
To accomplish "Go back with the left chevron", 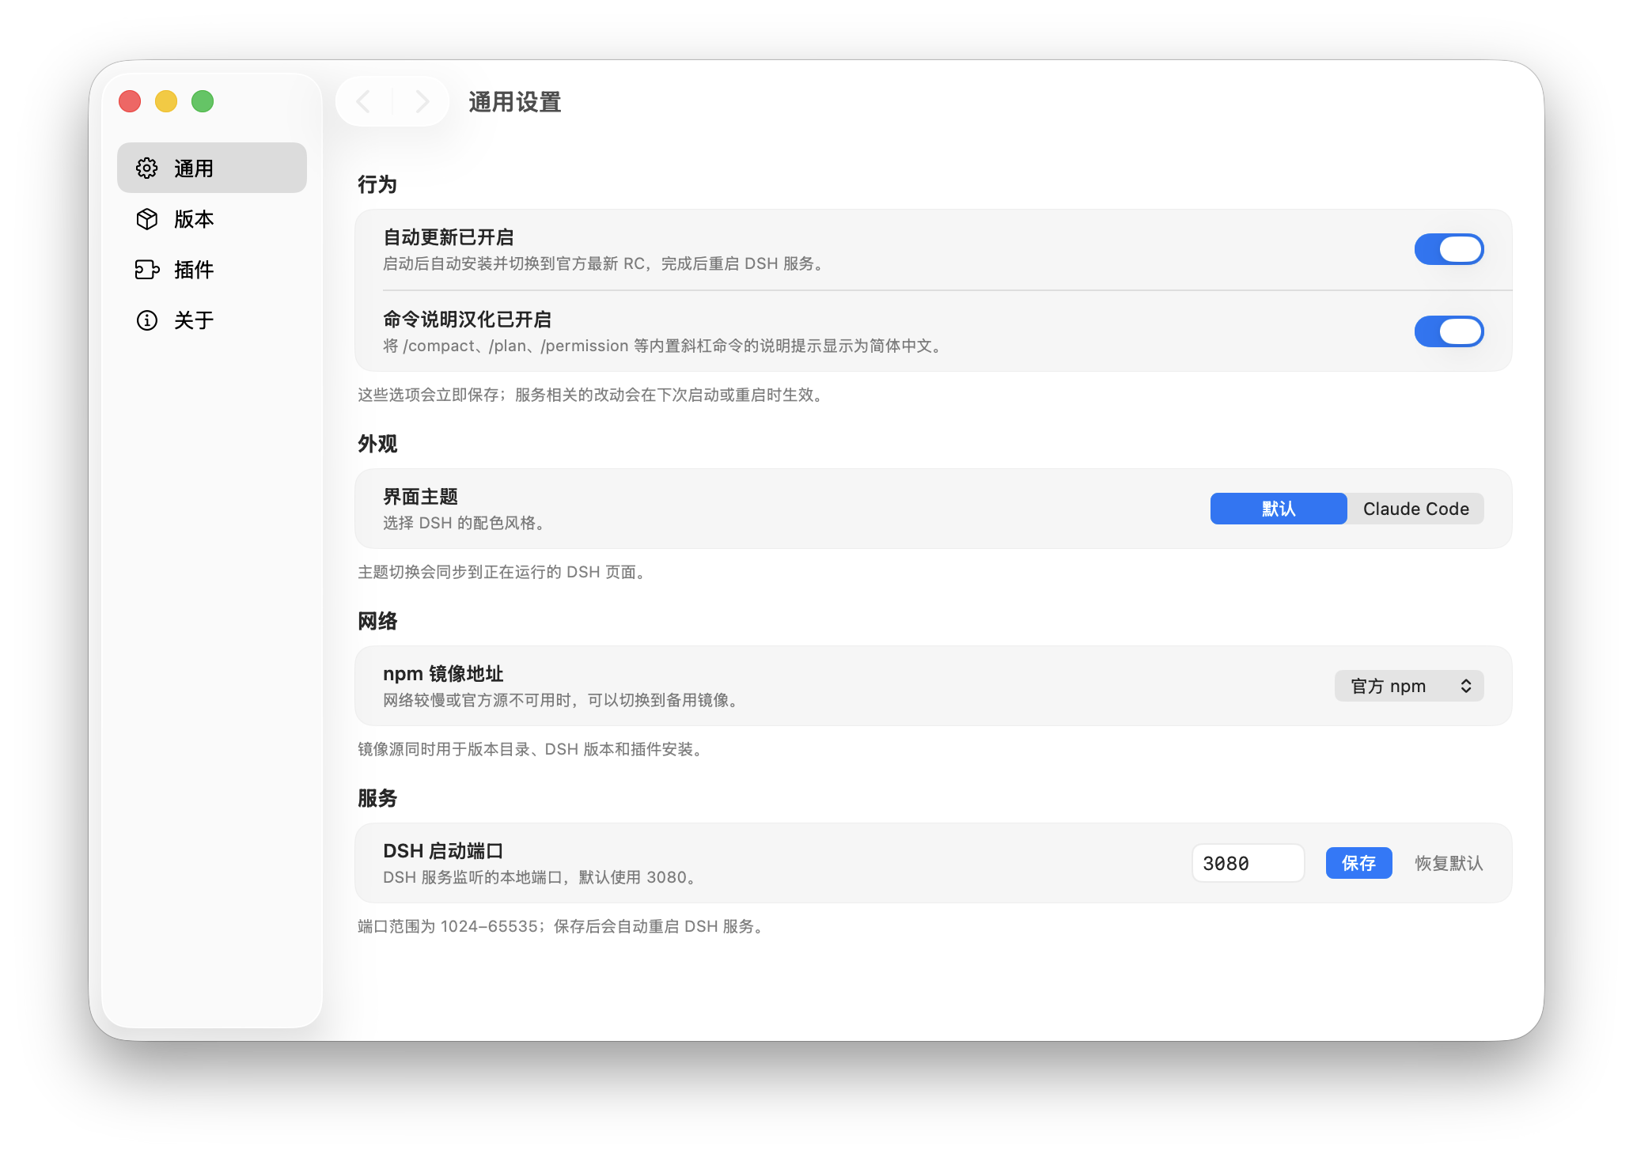I will (363, 102).
